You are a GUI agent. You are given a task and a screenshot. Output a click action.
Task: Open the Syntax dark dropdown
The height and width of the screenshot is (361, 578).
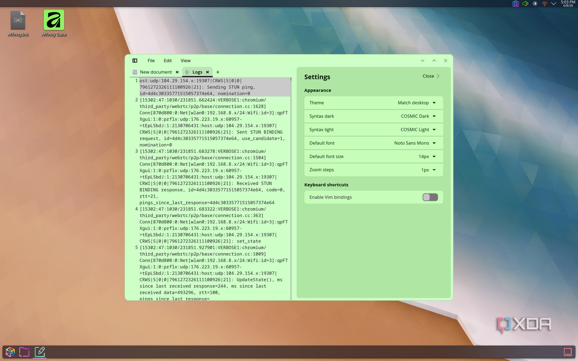click(x=418, y=116)
